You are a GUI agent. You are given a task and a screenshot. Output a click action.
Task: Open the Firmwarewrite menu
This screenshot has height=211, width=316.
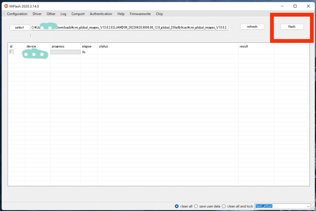tap(140, 14)
